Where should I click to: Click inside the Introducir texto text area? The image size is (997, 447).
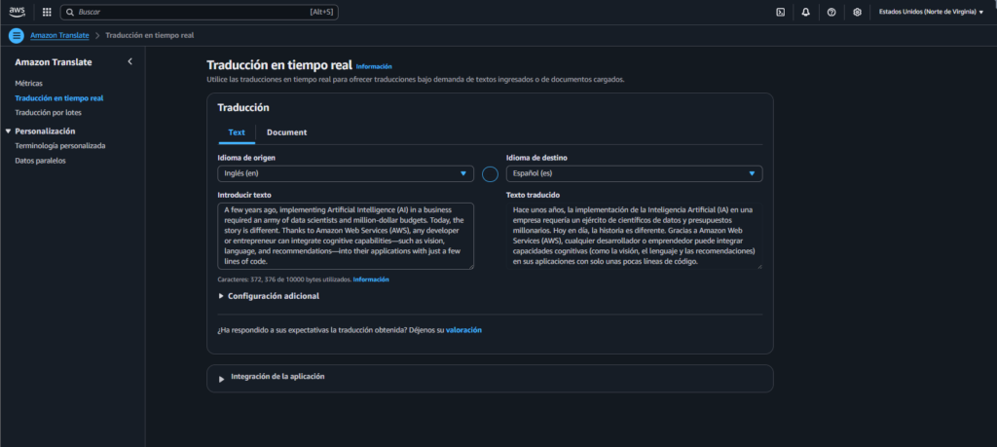[346, 235]
